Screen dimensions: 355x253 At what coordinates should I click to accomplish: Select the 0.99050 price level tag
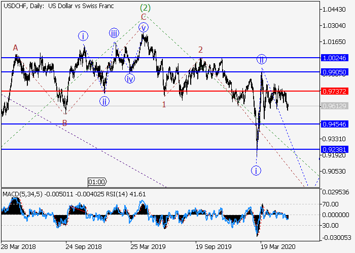pyautogui.click(x=334, y=72)
